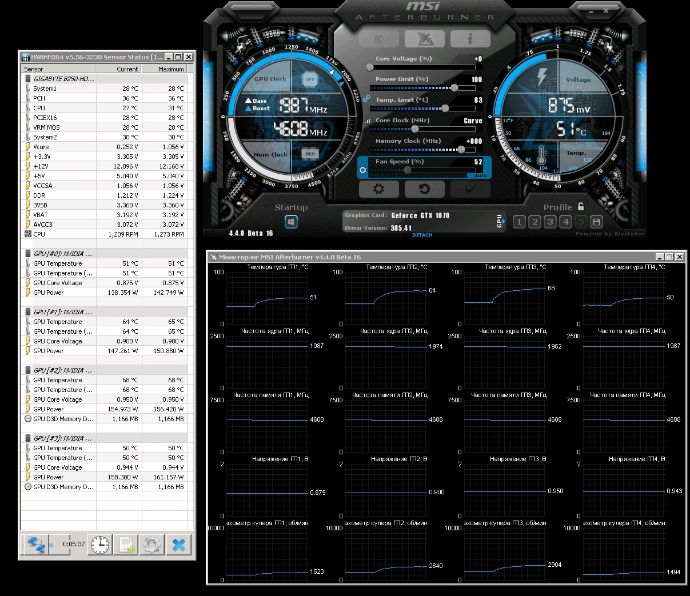The image size is (690, 596).
Task: Open the Kombustor K button in Afterburner
Action: [x=378, y=39]
